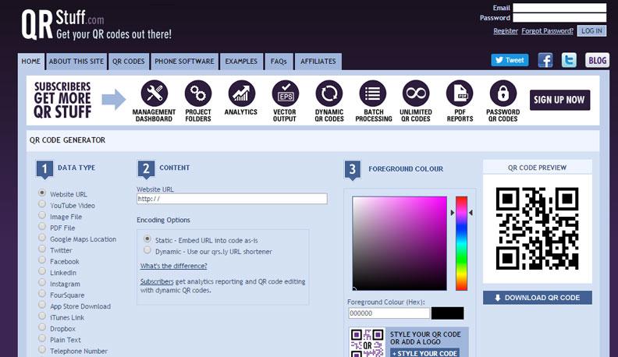Click the SIGN UP NOW button
Viewport: 618px width, 357px height.
[x=559, y=100]
